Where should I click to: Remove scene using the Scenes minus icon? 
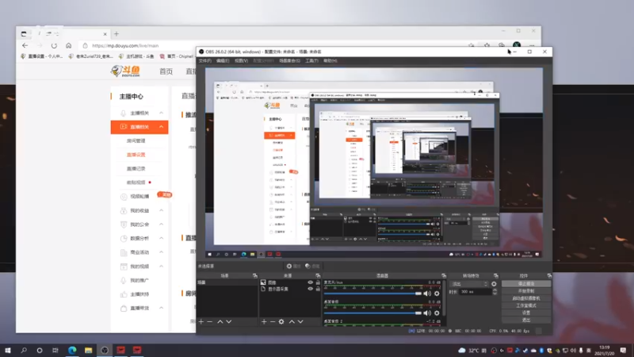(x=209, y=321)
